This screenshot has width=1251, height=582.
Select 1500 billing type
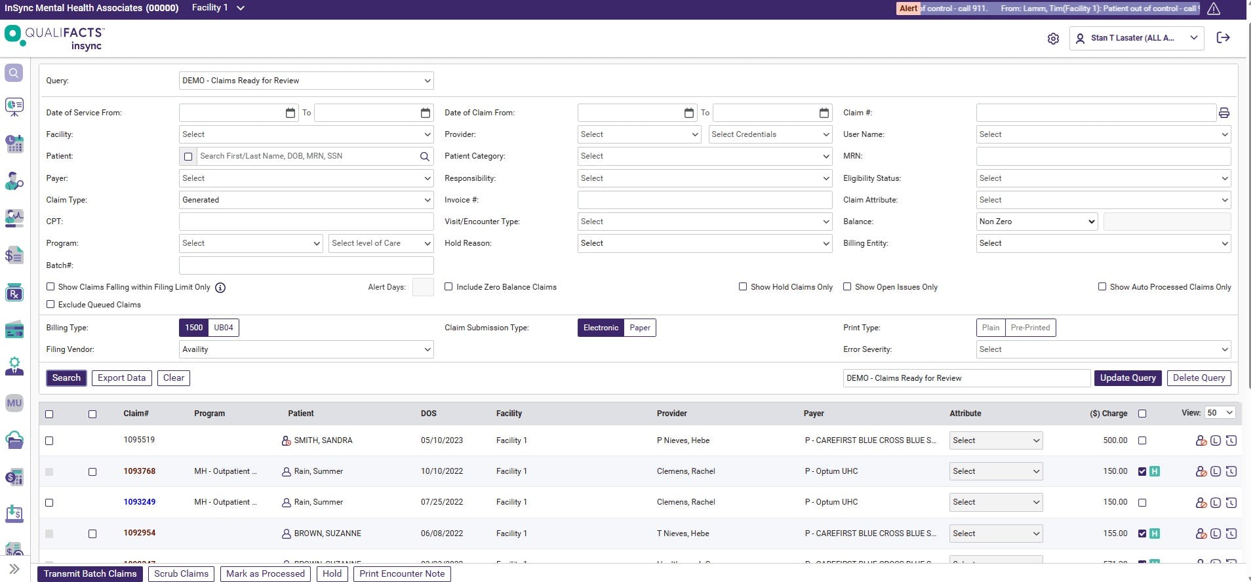tap(194, 328)
